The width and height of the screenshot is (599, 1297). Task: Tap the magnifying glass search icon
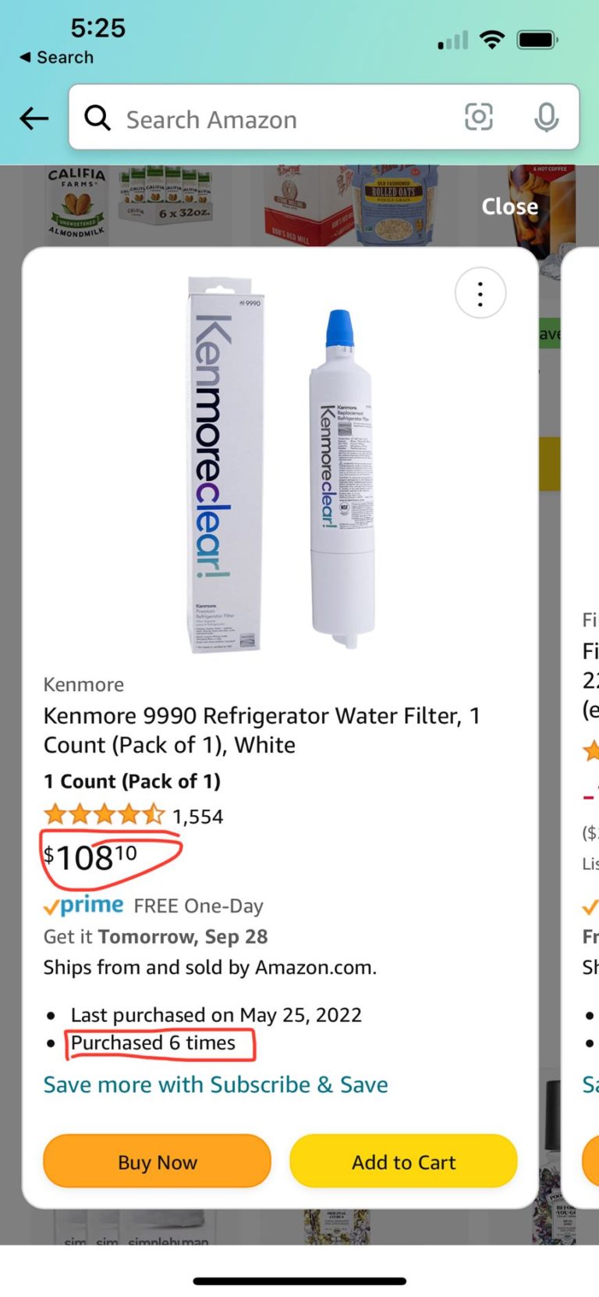[97, 119]
